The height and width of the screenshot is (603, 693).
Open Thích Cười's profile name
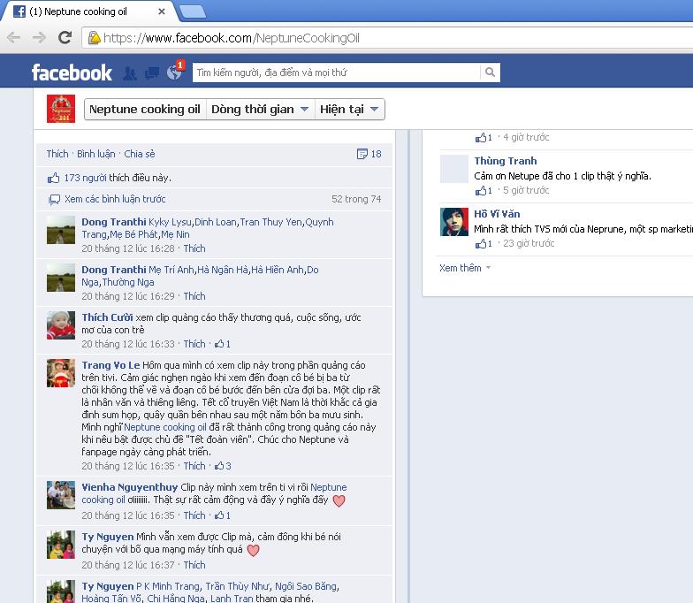pyautogui.click(x=107, y=317)
